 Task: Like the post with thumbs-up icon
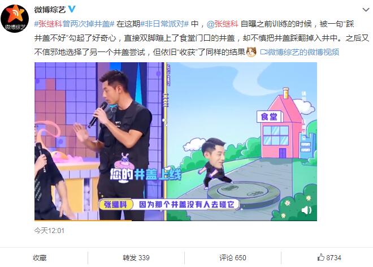(321, 257)
